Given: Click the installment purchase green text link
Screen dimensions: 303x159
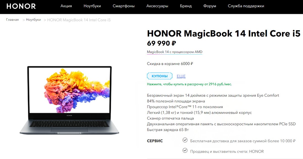Looking at the screenshot, I should [189, 84].
